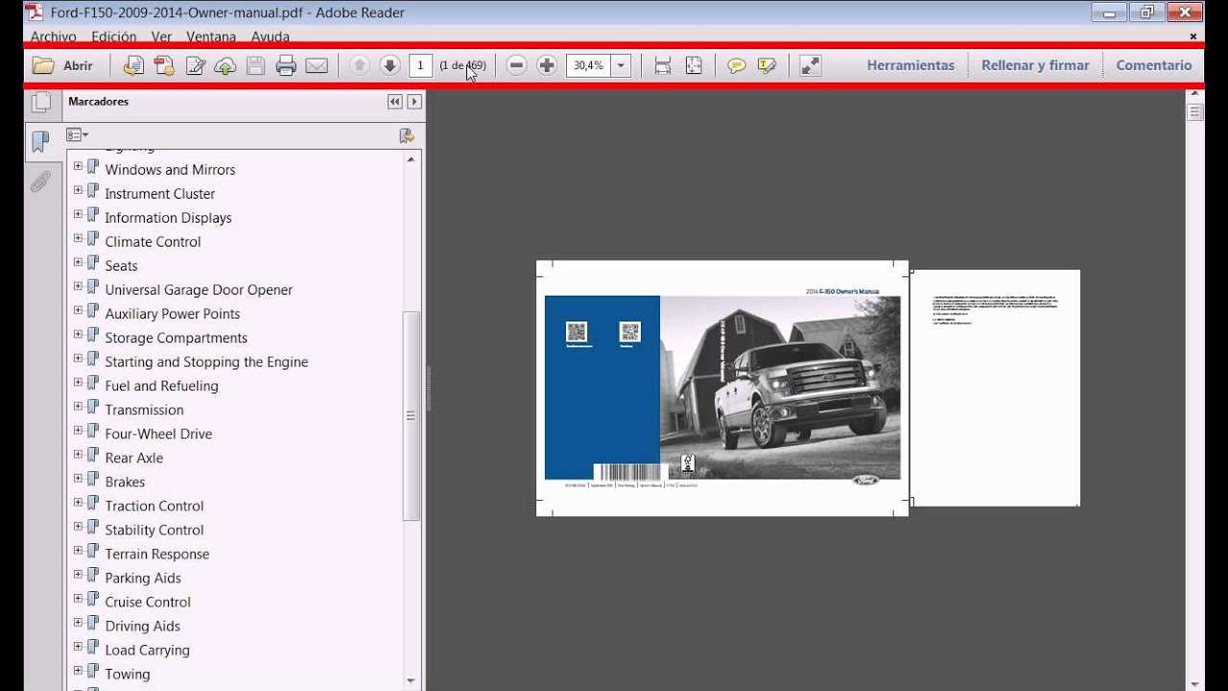Show page thumbnails panel icon
1228x691 pixels.
click(x=40, y=103)
